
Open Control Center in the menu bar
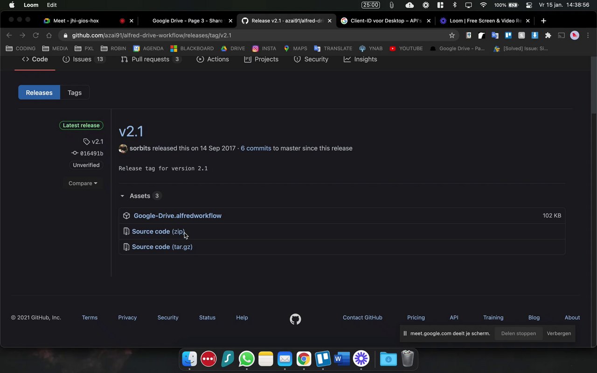(529, 5)
